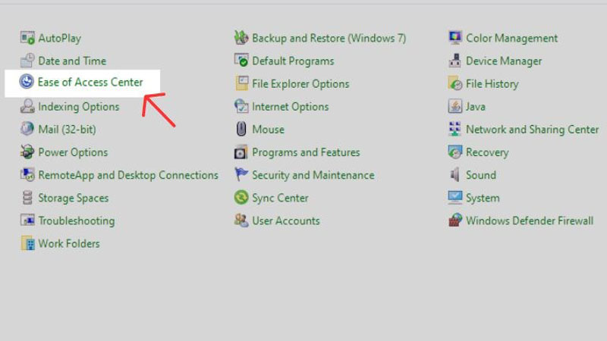Click the Power Options icon

[27, 152]
